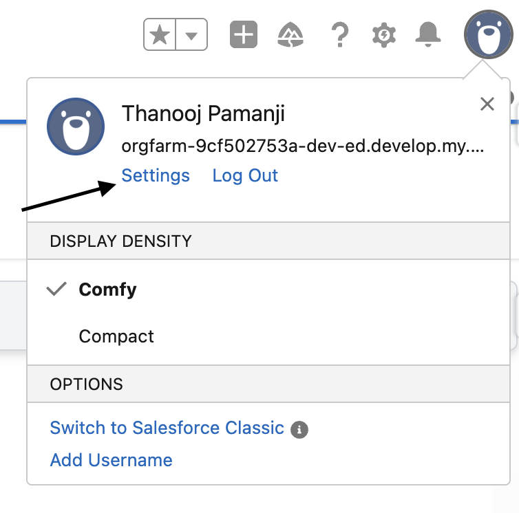Click info icon beside Salesforce Classic
Screen dimensions: 519x513
pos(299,430)
